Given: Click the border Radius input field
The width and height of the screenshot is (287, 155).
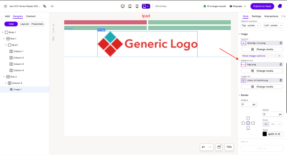Looking at the screenshot, I should click(x=247, y=104).
